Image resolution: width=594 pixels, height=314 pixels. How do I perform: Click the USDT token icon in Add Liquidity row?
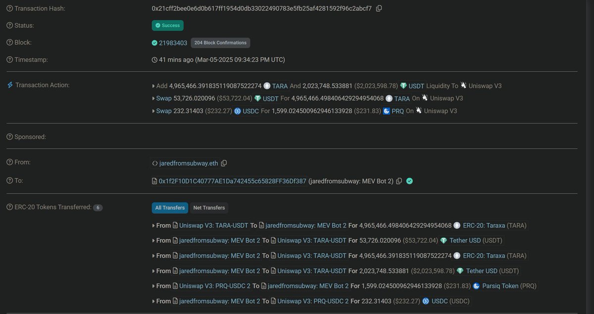coord(403,86)
